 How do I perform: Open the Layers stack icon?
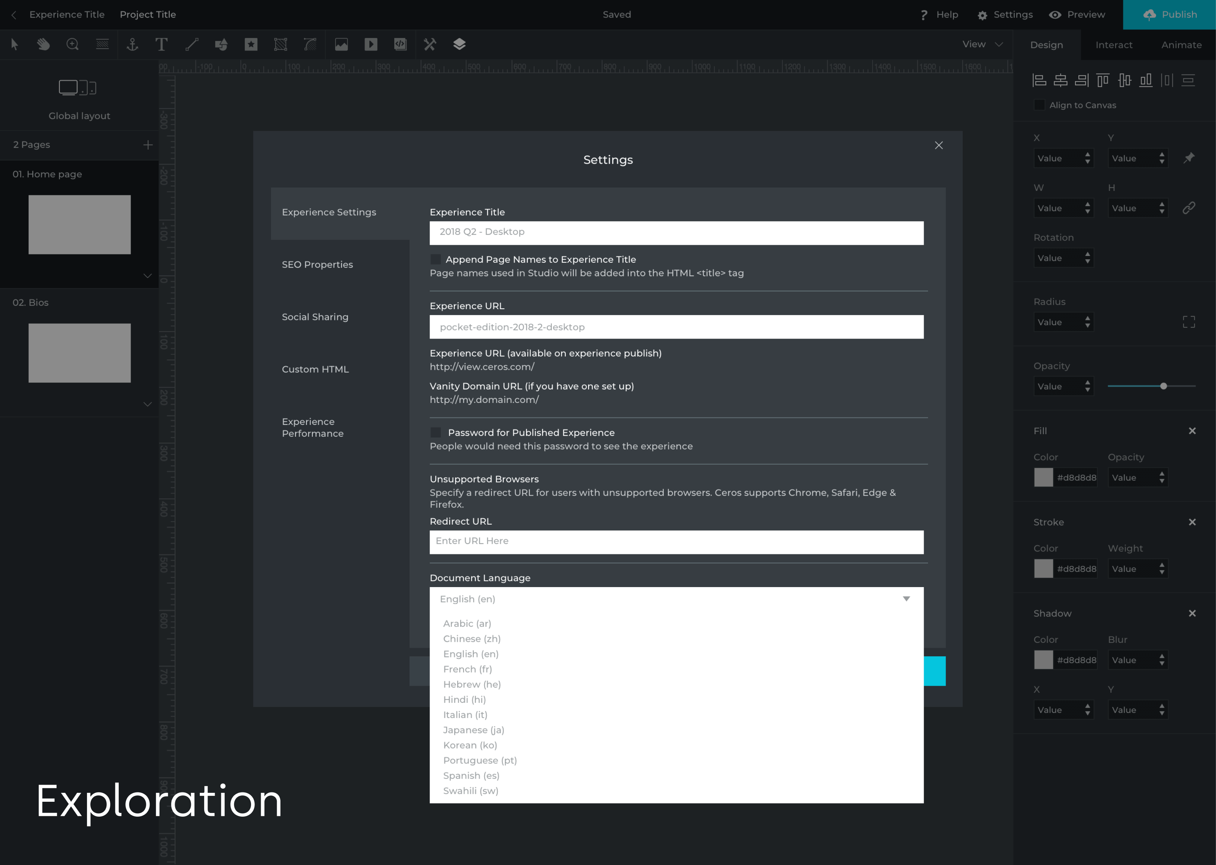pyautogui.click(x=459, y=45)
